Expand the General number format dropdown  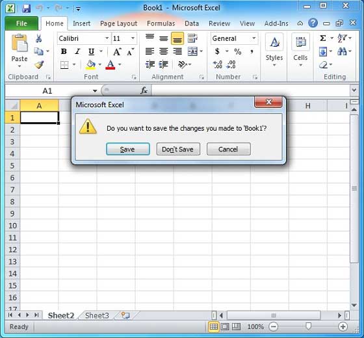[x=254, y=38]
